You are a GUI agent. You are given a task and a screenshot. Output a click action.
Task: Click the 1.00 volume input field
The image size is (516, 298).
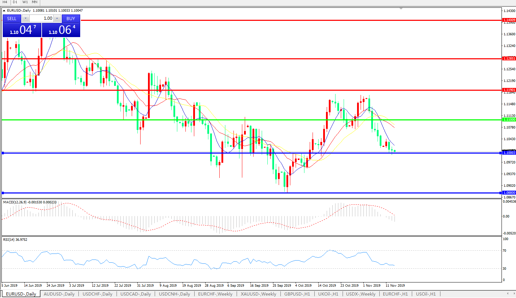(42, 19)
